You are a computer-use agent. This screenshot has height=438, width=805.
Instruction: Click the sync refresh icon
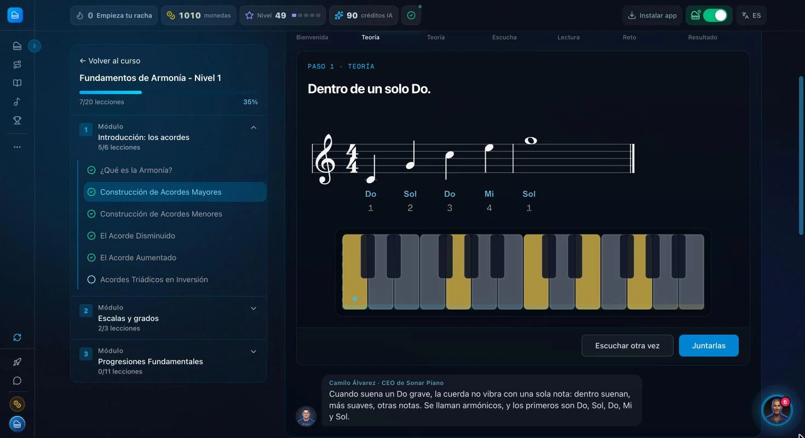tap(17, 337)
